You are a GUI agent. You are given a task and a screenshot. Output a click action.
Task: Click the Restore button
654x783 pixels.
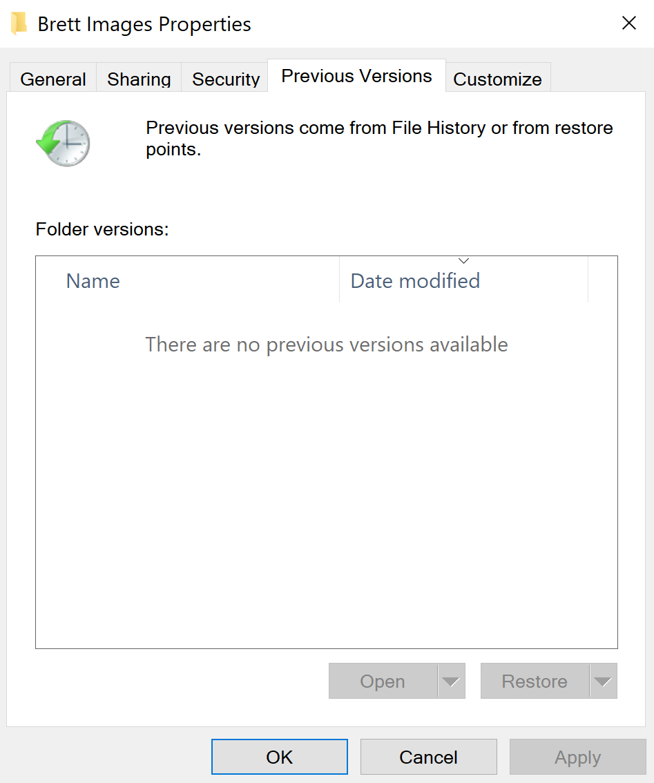[534, 681]
